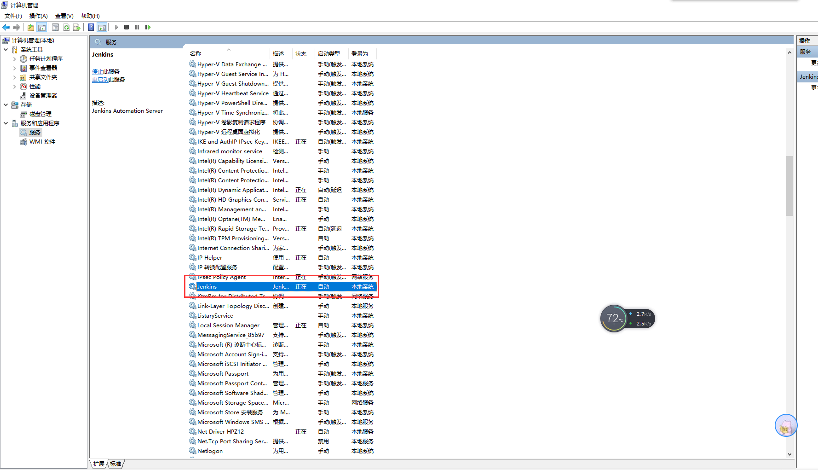Click gear icon of MessagingService_85b97

193,335
